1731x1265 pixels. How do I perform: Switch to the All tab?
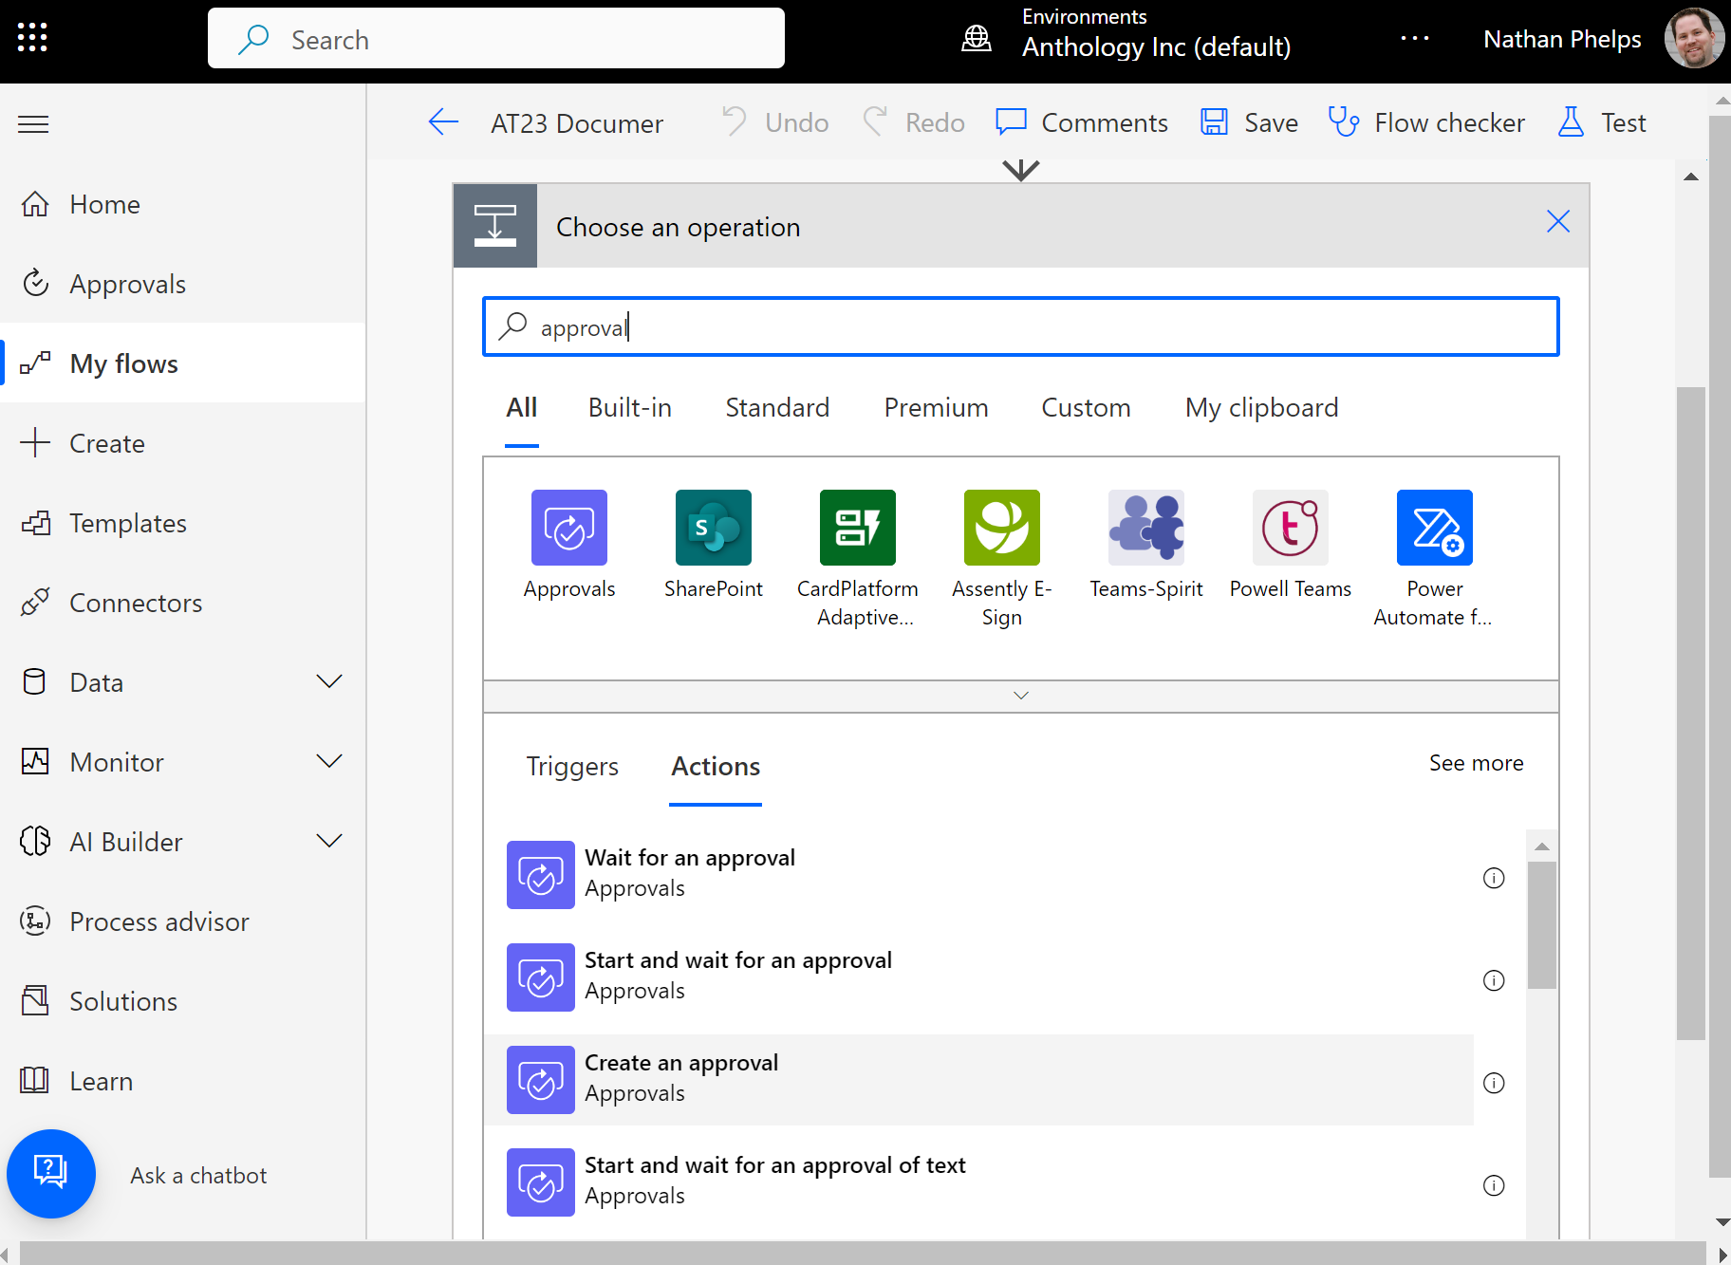pos(522,408)
